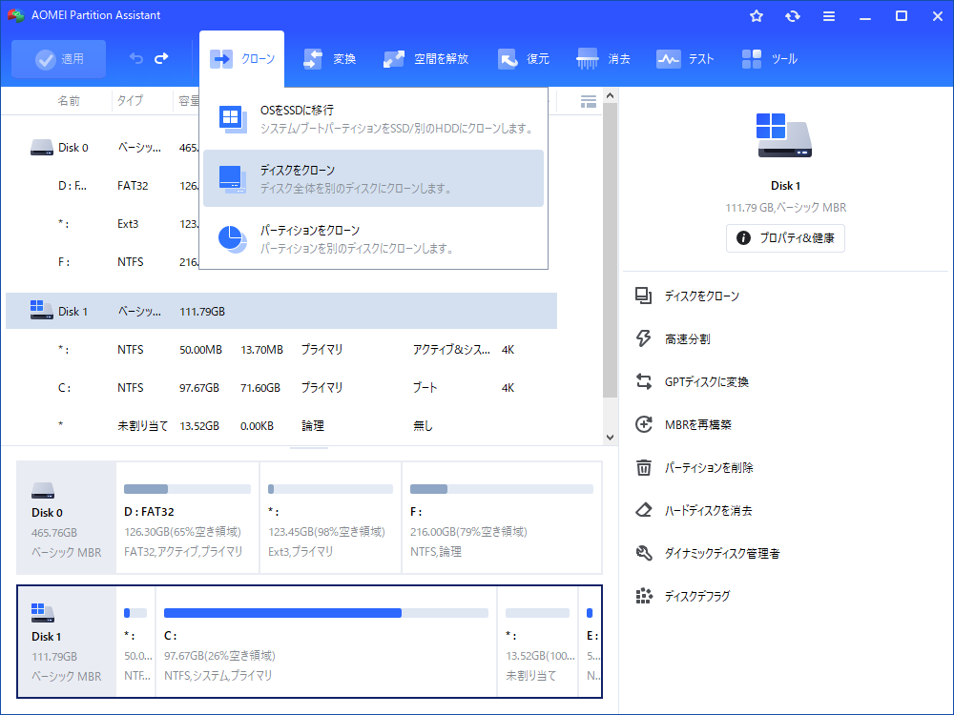Viewport: 954px width, 715px height.
Task: Click the 高速分割 lightning icon
Action: coord(643,338)
